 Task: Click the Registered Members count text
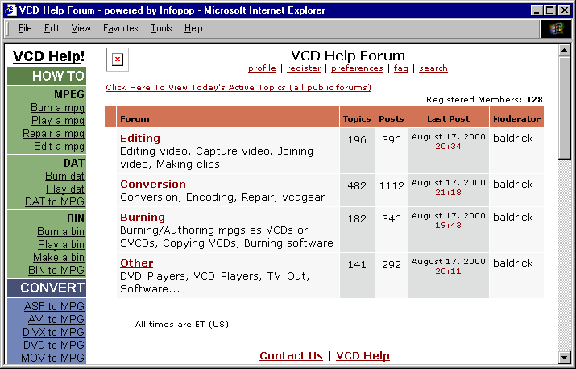[484, 100]
